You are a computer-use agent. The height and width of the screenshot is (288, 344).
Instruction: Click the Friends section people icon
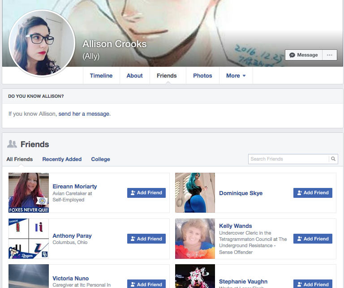tap(12, 144)
